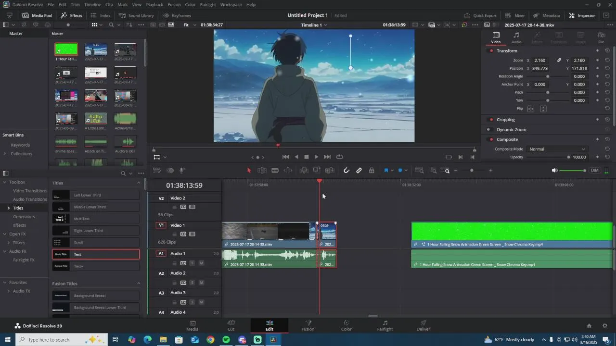616x346 pixels.
Task: Click the Quick Export button
Action: pos(480,15)
